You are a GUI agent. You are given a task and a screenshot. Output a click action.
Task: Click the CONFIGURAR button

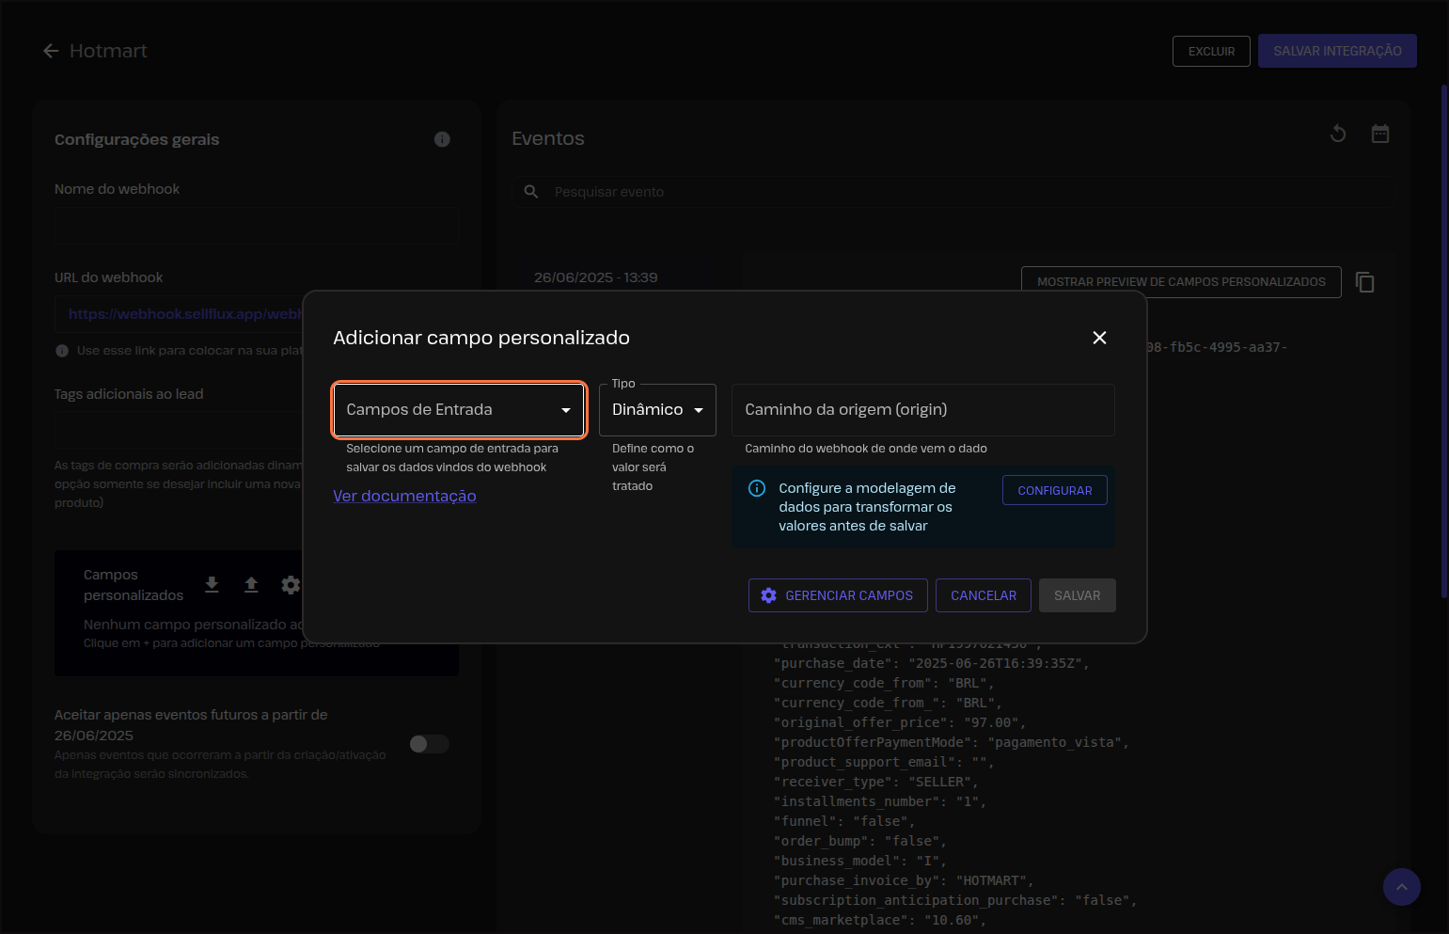click(1054, 490)
